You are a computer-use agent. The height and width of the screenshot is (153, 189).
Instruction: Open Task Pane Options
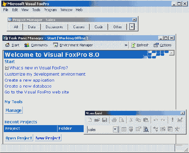(x=162, y=45)
